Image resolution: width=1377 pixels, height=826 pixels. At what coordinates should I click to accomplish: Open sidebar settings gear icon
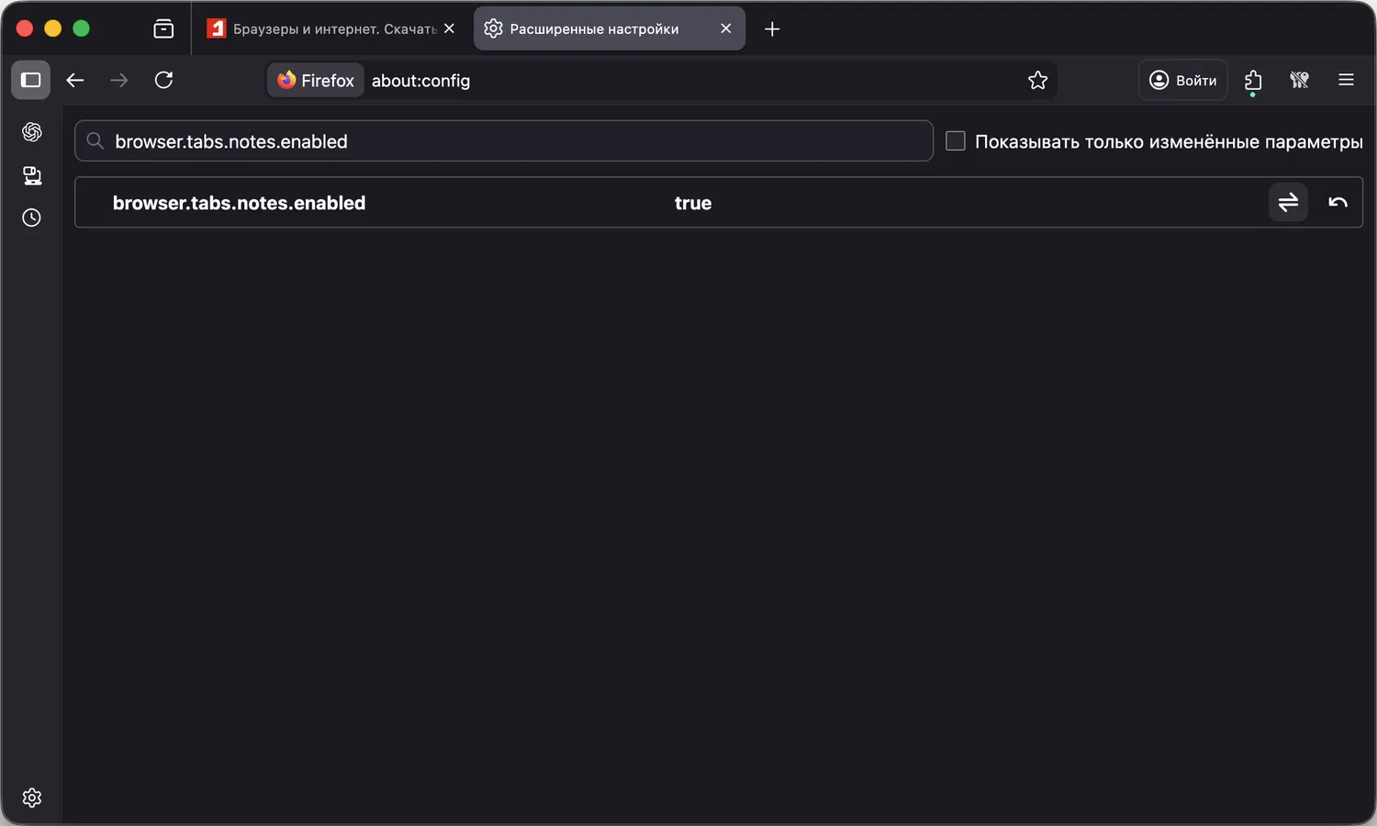coord(32,798)
